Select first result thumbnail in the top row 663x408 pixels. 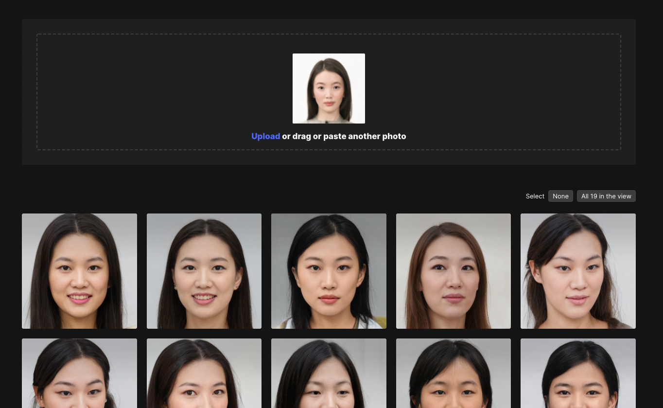coord(79,271)
